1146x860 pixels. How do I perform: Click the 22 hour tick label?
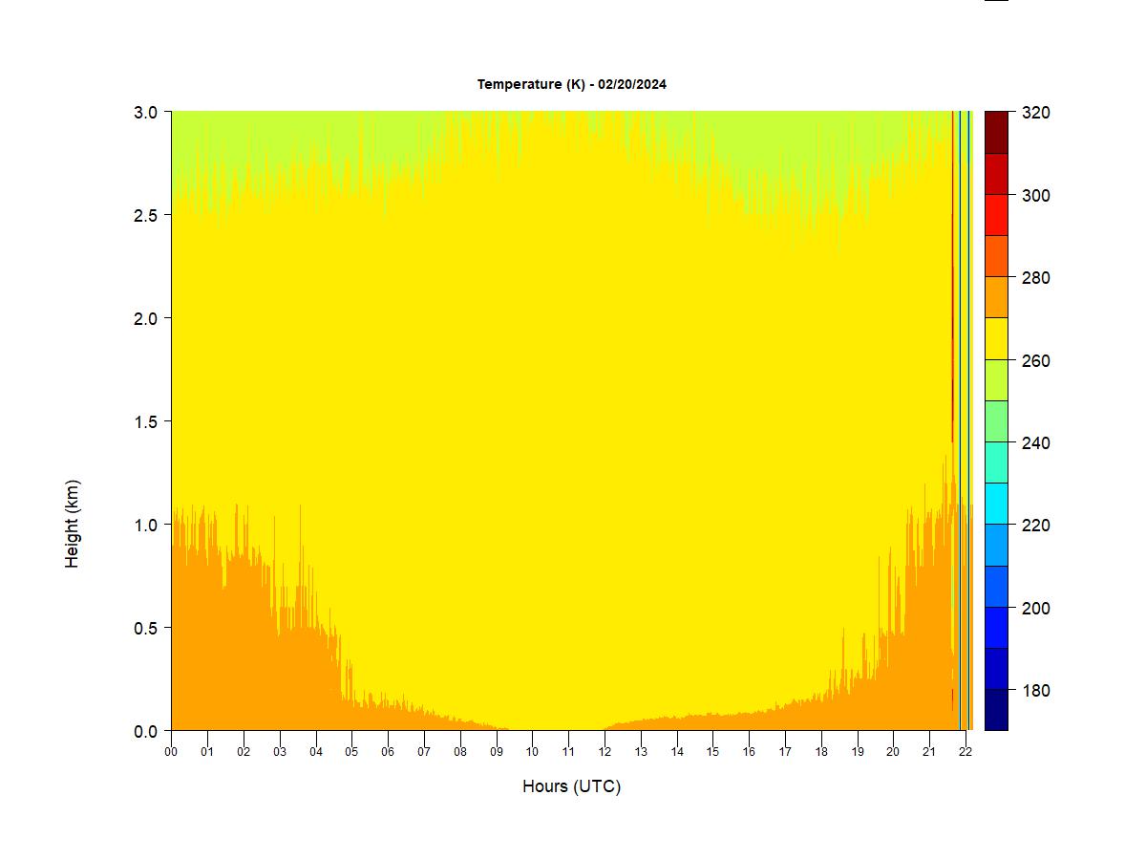(966, 751)
